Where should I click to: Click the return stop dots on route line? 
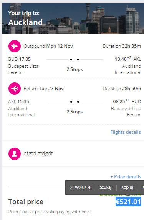[74, 102]
